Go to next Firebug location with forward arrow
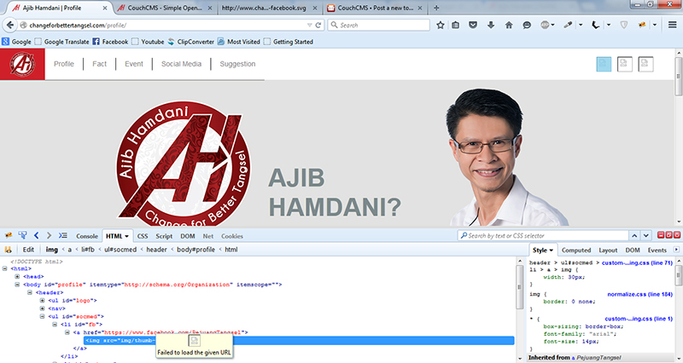The width and height of the screenshot is (683, 363). [x=49, y=236]
